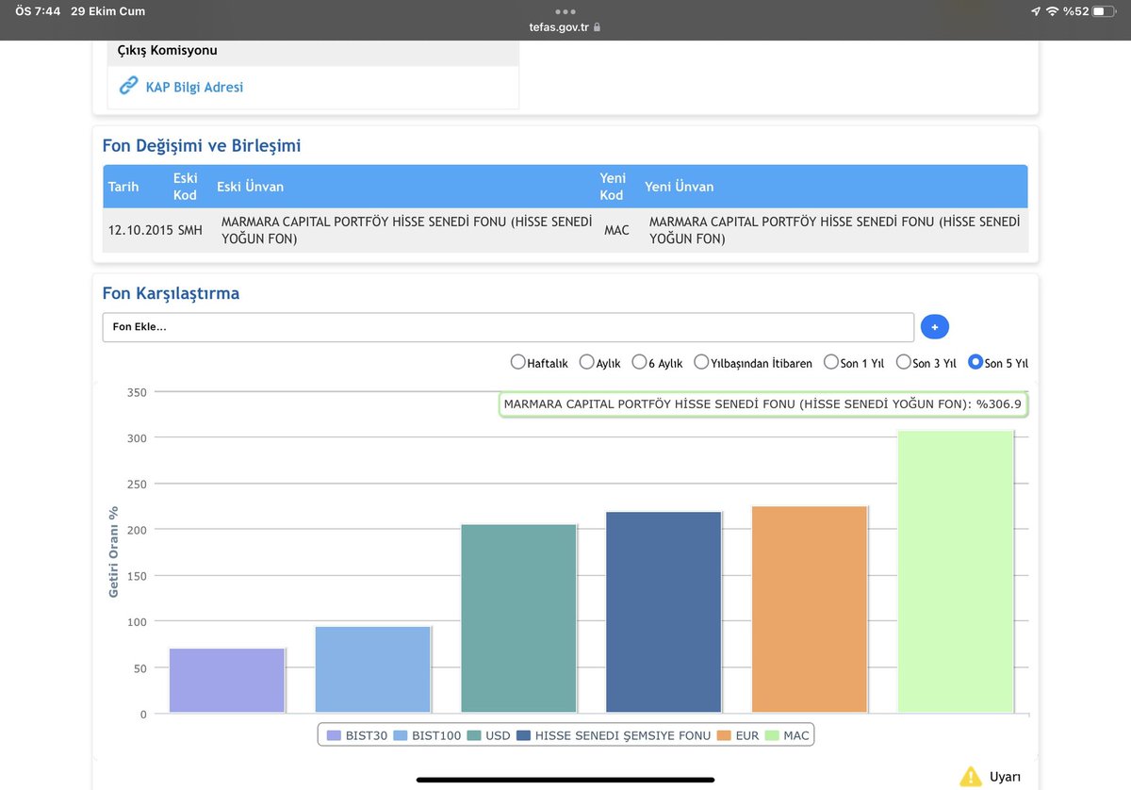Click the Yeni Kod column header
The image size is (1131, 790).
pos(612,187)
